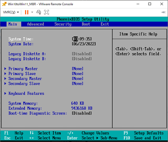
Task: Toggle full screen mode icon
Action: 46,12
